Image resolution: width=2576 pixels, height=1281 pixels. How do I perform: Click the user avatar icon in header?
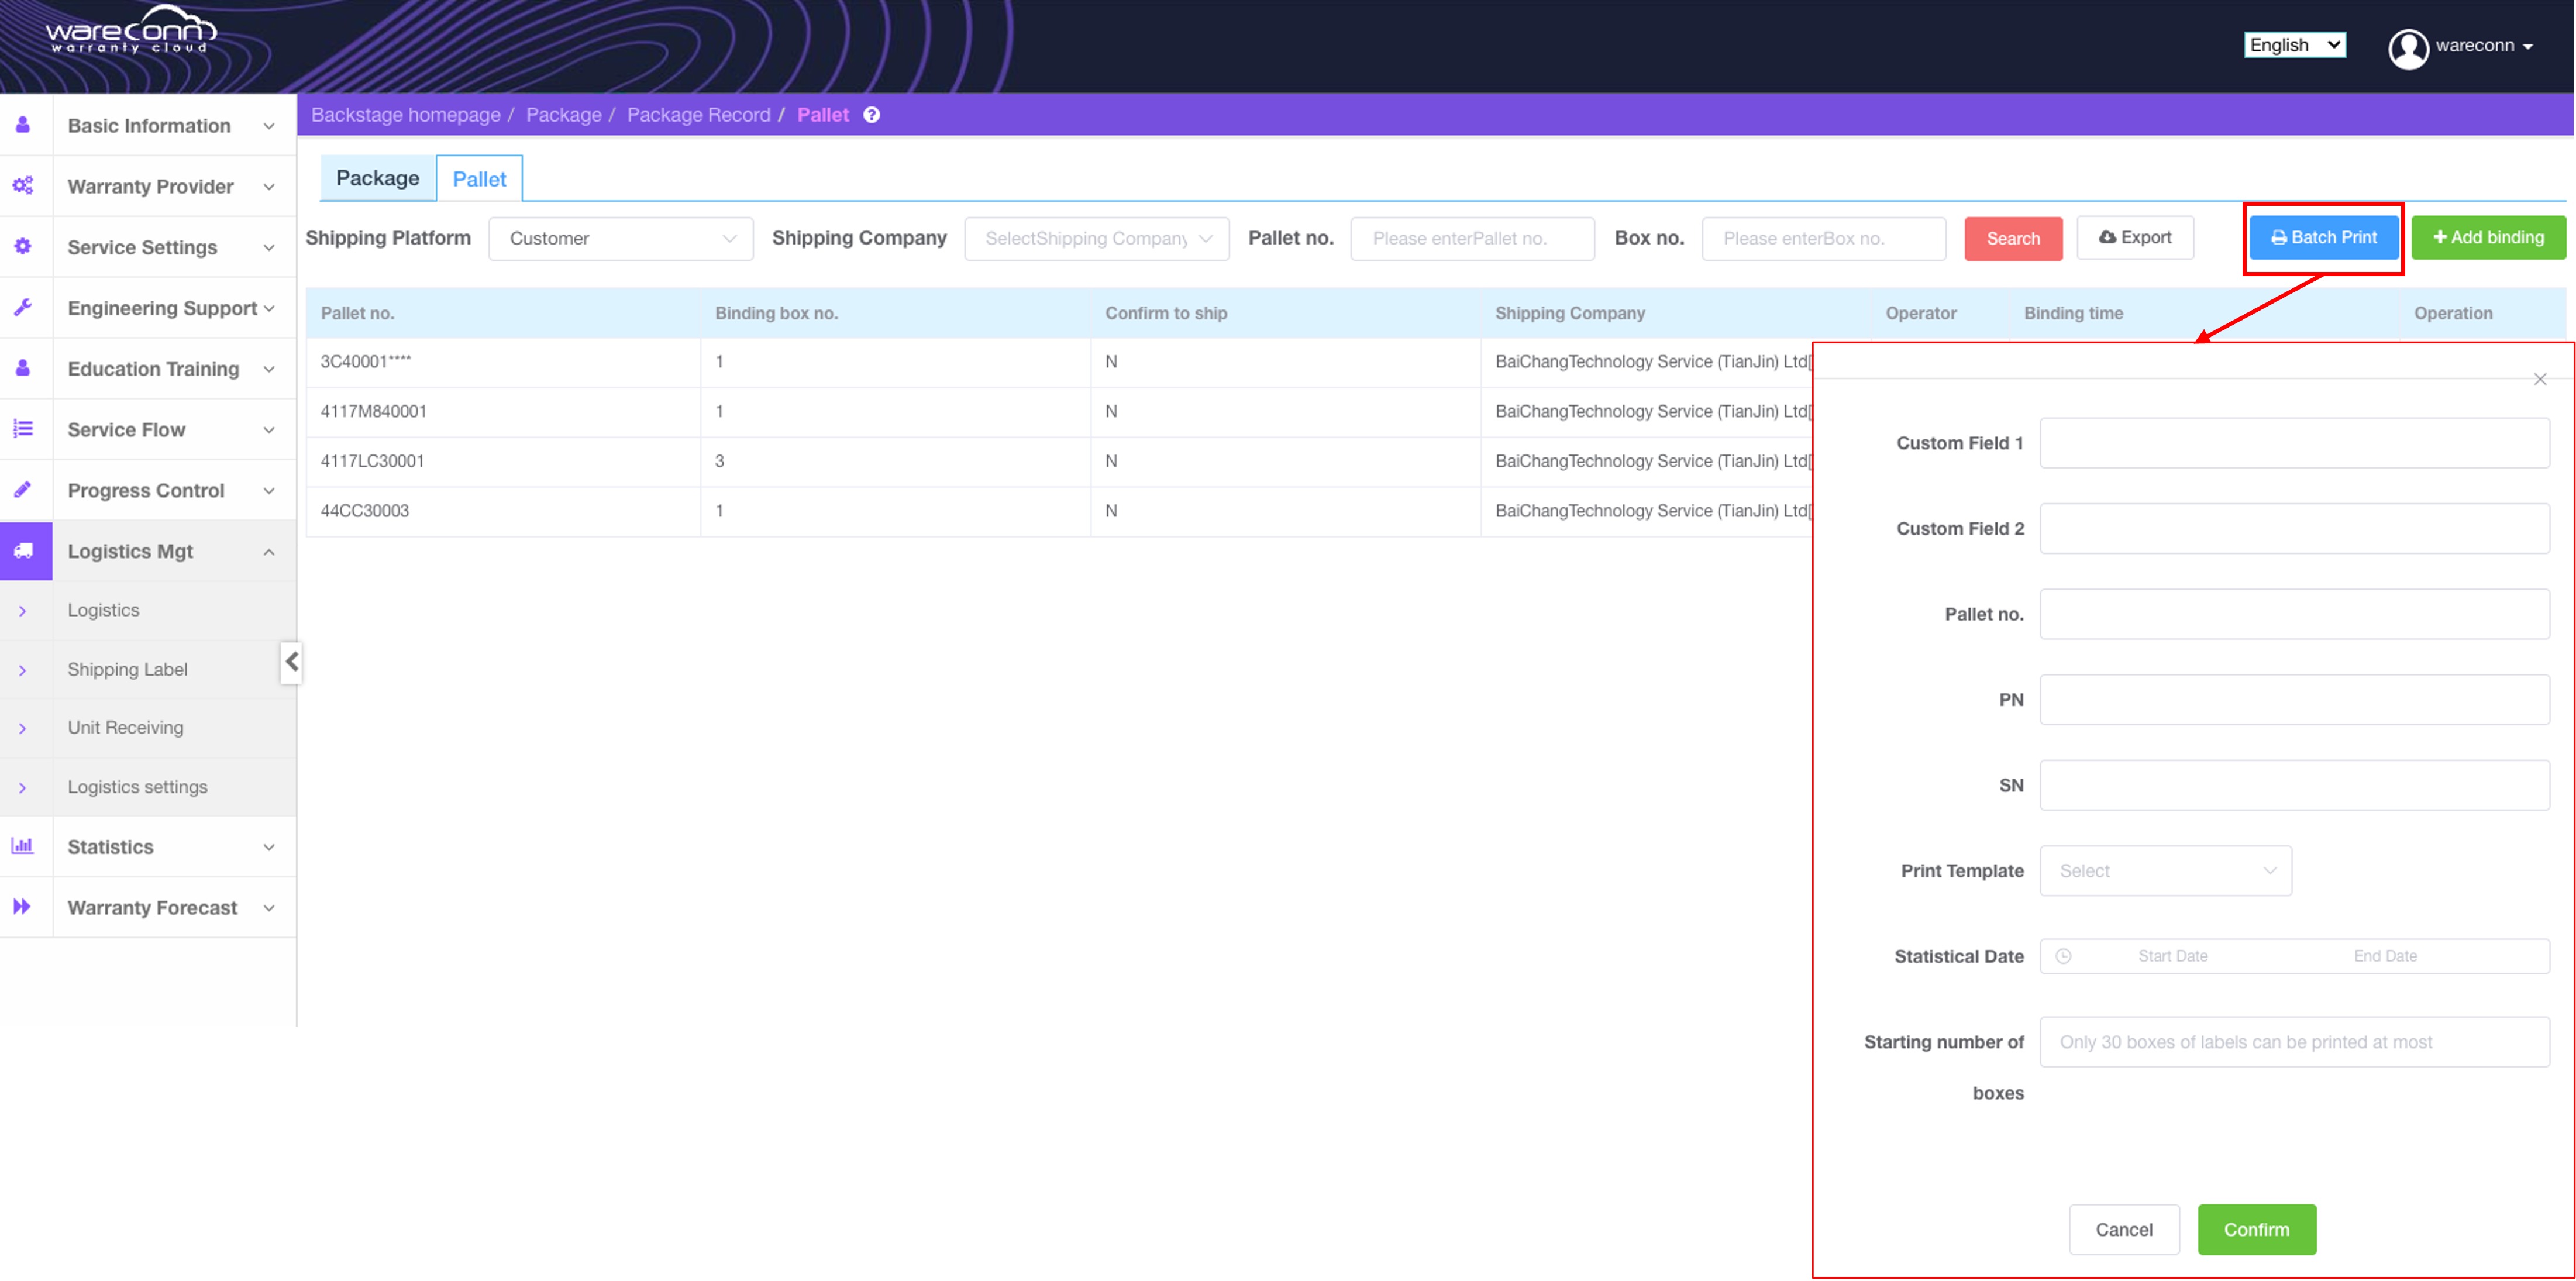[2408, 47]
